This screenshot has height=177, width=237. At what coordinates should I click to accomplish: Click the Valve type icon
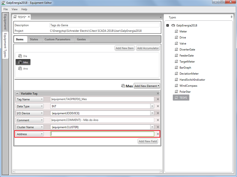click(176, 43)
